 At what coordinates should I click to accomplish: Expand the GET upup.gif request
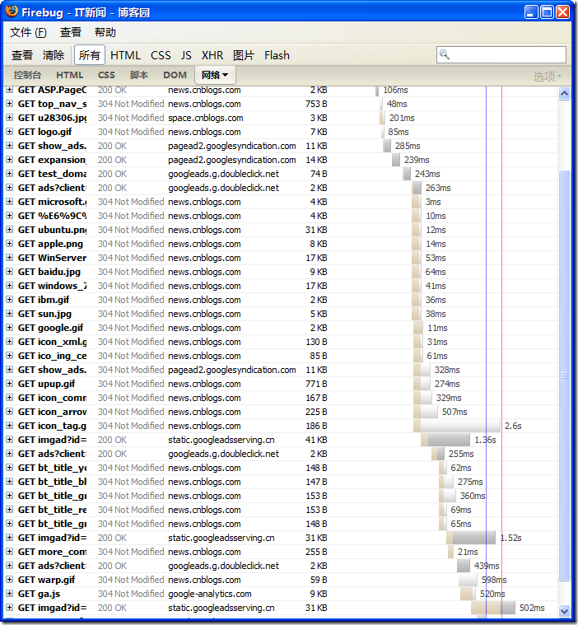click(x=9, y=384)
